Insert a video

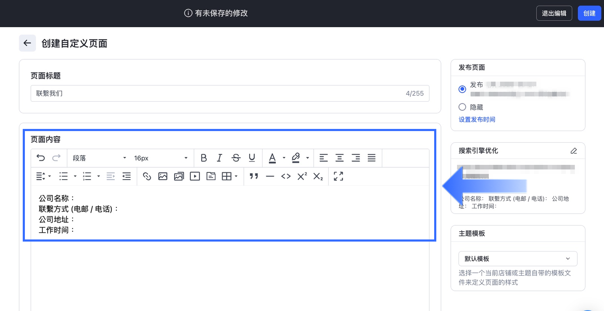[x=195, y=176]
